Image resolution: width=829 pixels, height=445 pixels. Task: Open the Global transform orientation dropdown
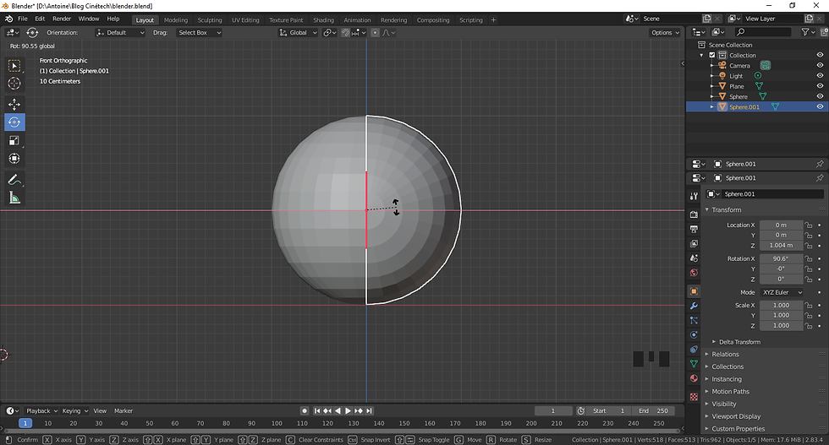(x=298, y=33)
